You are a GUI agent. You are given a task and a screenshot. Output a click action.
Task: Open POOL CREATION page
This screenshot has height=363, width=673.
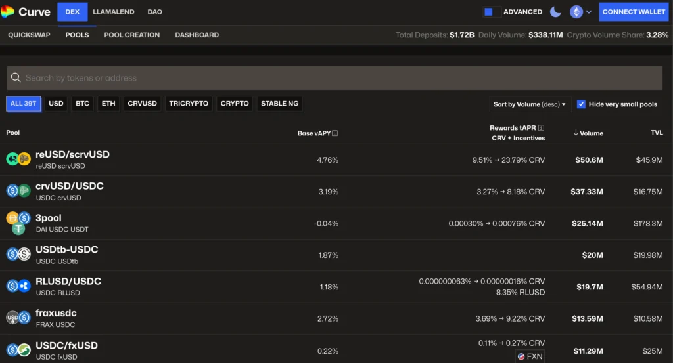click(x=131, y=35)
